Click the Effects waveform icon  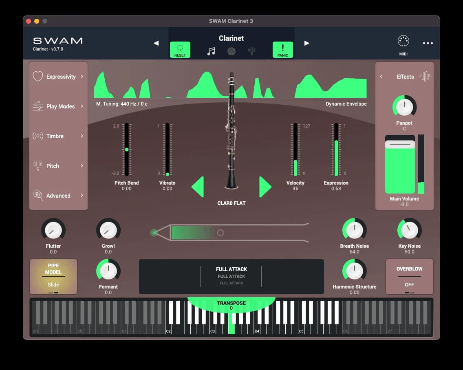click(425, 77)
